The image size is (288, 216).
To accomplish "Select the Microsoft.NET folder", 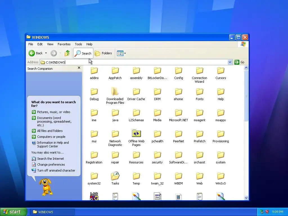I will [179, 115].
